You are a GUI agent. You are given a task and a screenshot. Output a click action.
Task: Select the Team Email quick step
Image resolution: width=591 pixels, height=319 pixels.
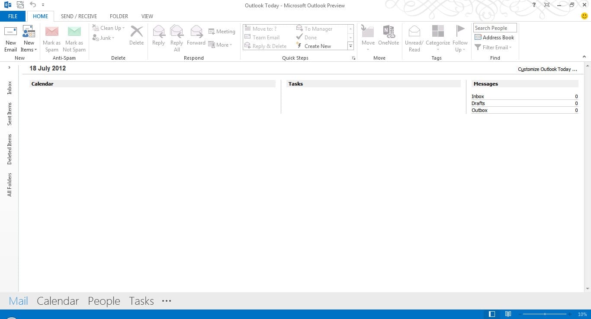pos(262,37)
